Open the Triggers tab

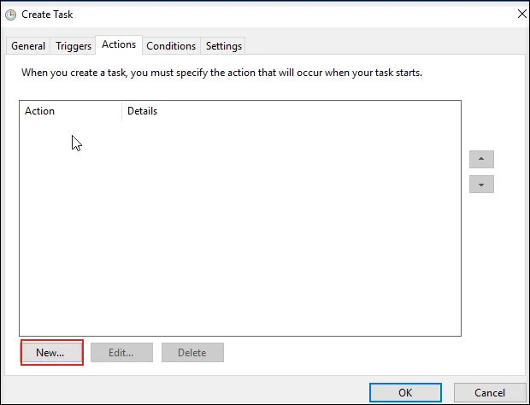pyautogui.click(x=74, y=46)
